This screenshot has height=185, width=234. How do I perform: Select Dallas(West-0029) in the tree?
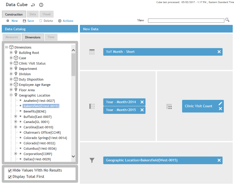pyautogui.click(x=37, y=159)
